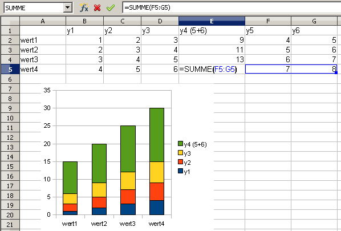Select column C header
This screenshot has height=231, width=341.
coord(122,21)
